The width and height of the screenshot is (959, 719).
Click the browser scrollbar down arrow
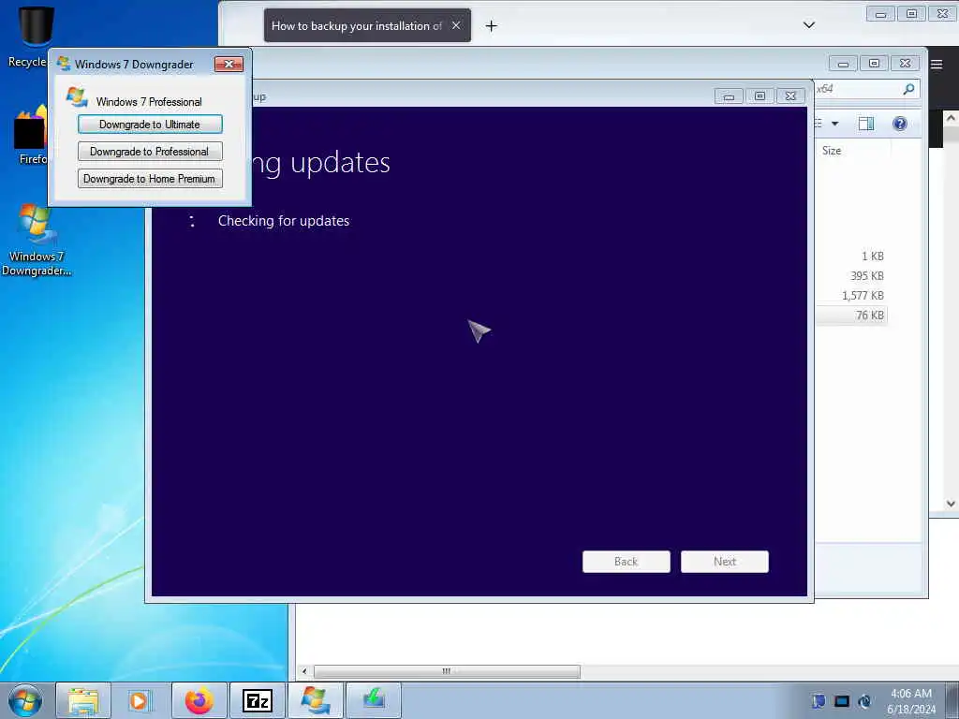coord(951,504)
